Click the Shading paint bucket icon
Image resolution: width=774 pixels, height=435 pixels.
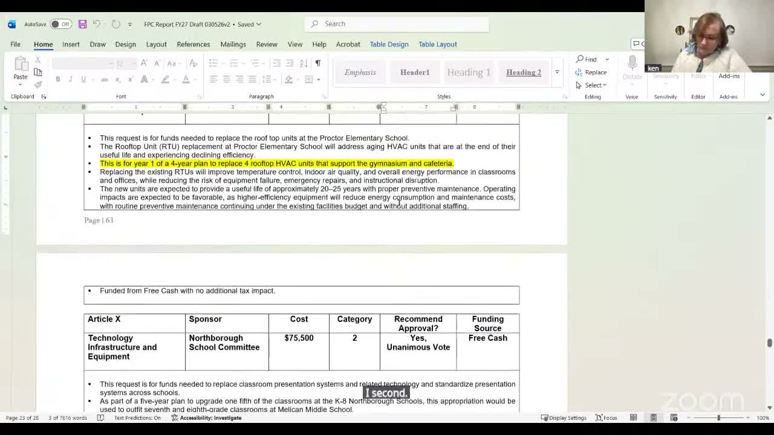coord(289,80)
